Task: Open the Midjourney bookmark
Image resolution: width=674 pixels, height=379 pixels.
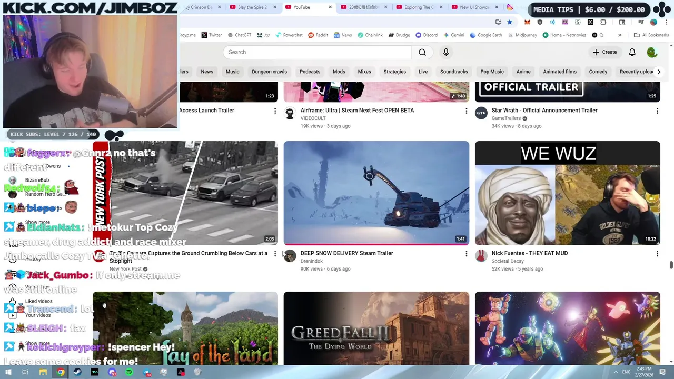Action: pos(522,35)
